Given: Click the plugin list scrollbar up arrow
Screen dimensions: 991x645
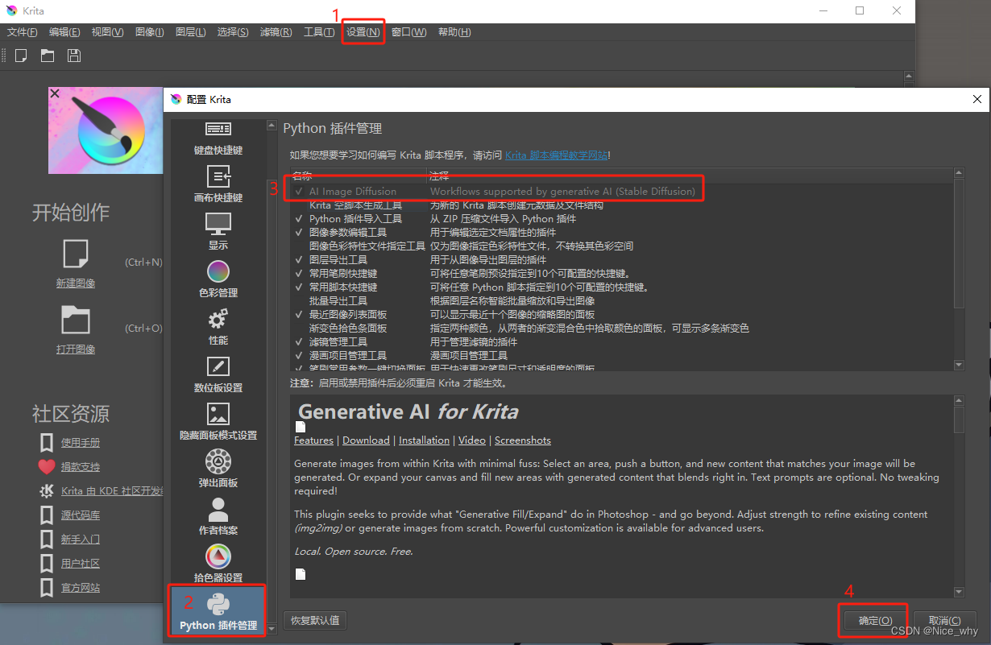Looking at the screenshot, I should (959, 173).
